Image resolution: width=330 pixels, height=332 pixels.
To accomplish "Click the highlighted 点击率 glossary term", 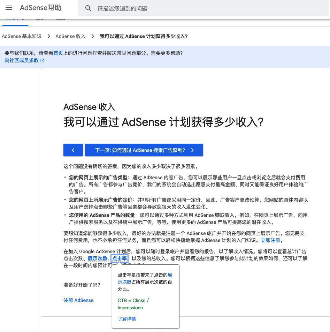I will 120,258.
